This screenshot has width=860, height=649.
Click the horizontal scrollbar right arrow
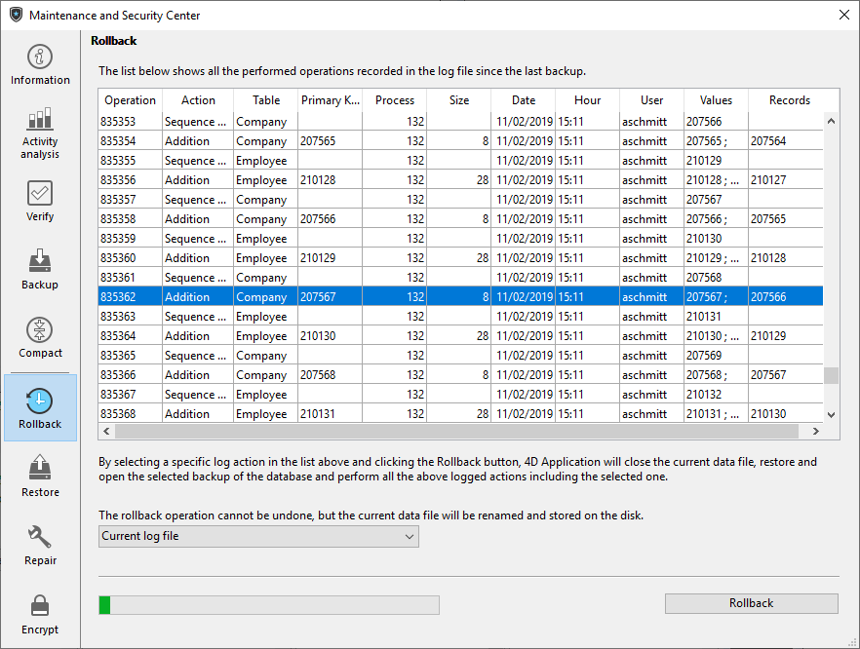click(x=806, y=432)
